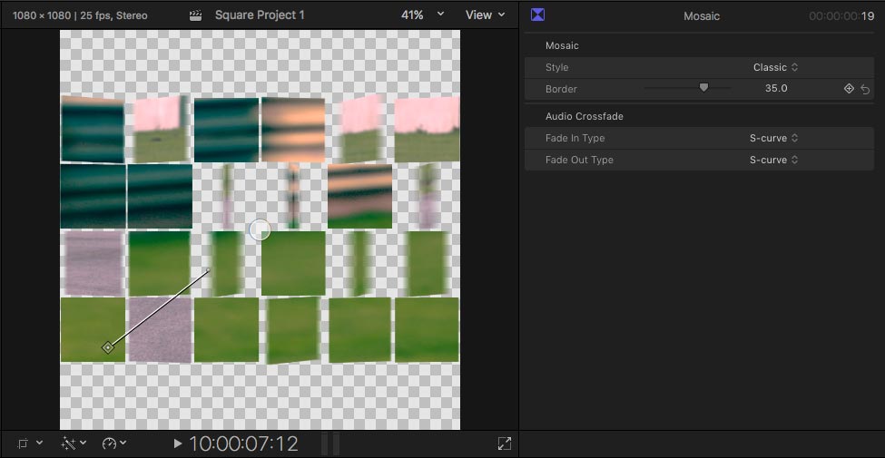This screenshot has height=458, width=885.
Task: Expand the Transform tool options chevron
Action: tap(39, 443)
